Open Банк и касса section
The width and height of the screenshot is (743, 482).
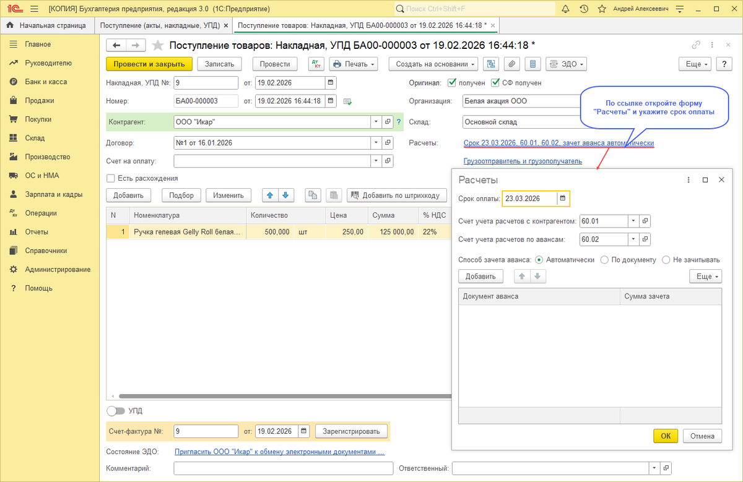pos(46,82)
